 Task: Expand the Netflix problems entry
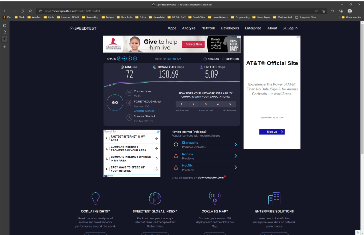pyautogui.click(x=236, y=167)
